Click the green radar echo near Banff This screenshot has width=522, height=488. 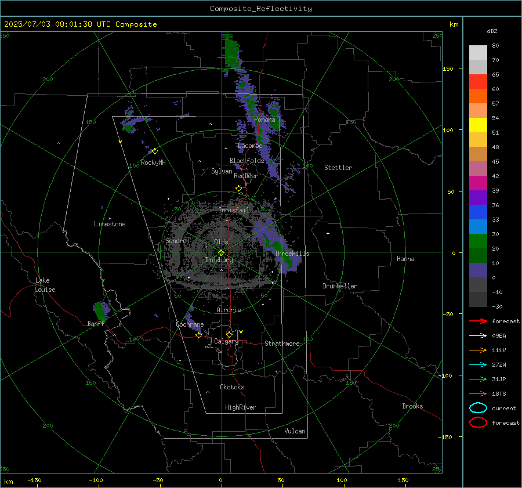click(100, 311)
